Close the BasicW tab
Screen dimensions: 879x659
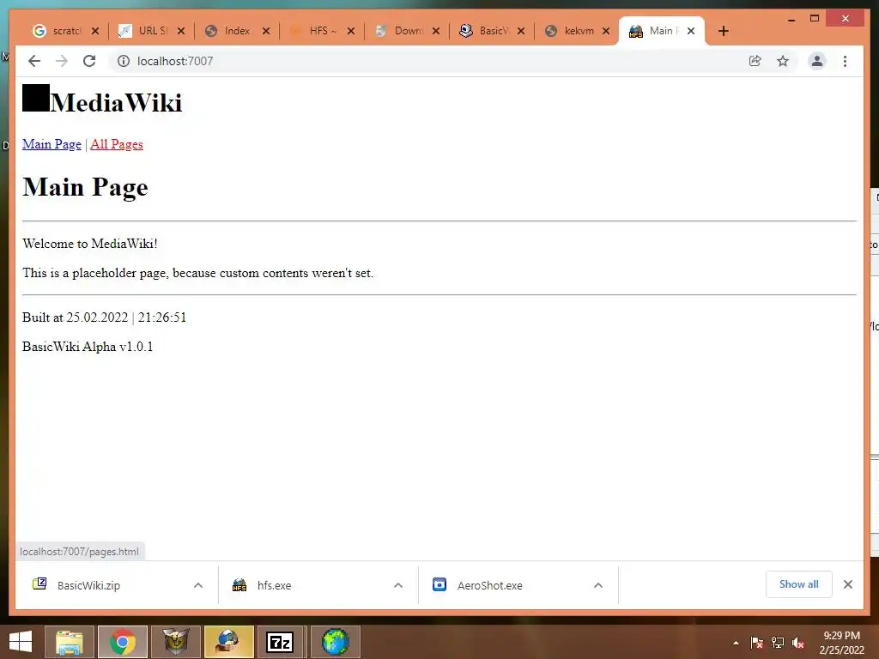521,31
